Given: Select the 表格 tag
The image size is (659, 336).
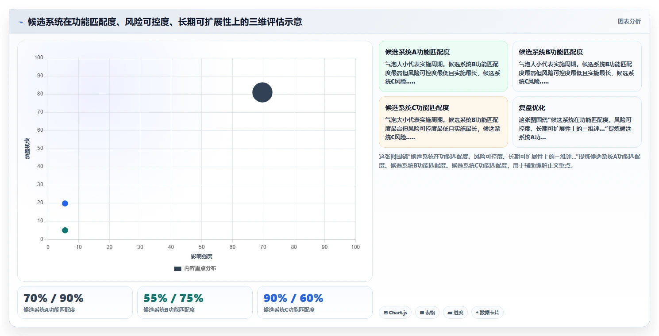Looking at the screenshot, I should point(427,313).
